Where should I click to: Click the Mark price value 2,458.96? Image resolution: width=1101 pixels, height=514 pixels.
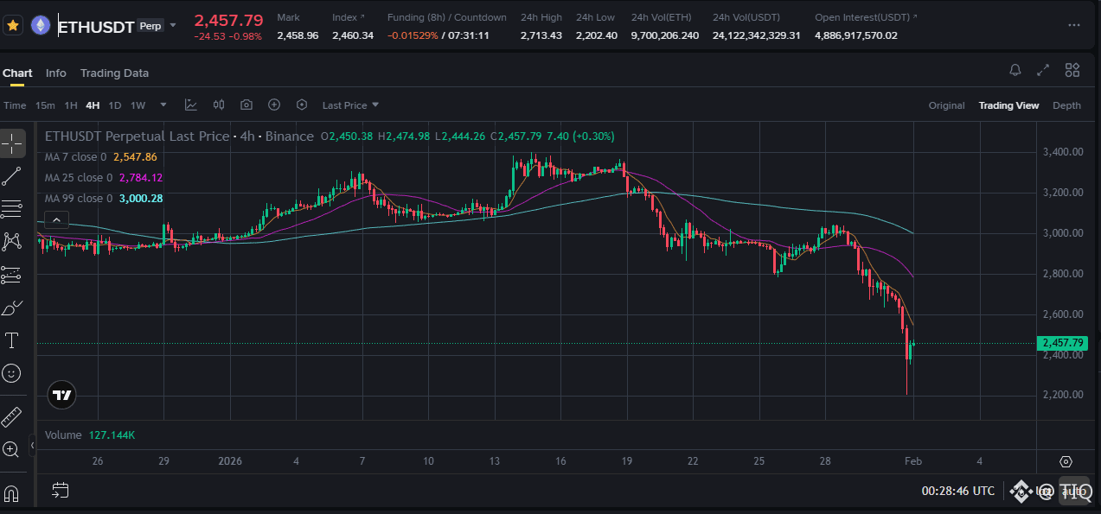(298, 35)
